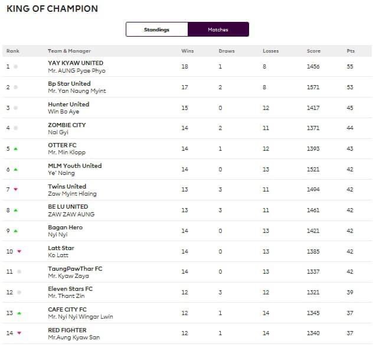Screen dimensions: 376x347
Task: Switch to the Standings tab
Action: click(x=156, y=30)
